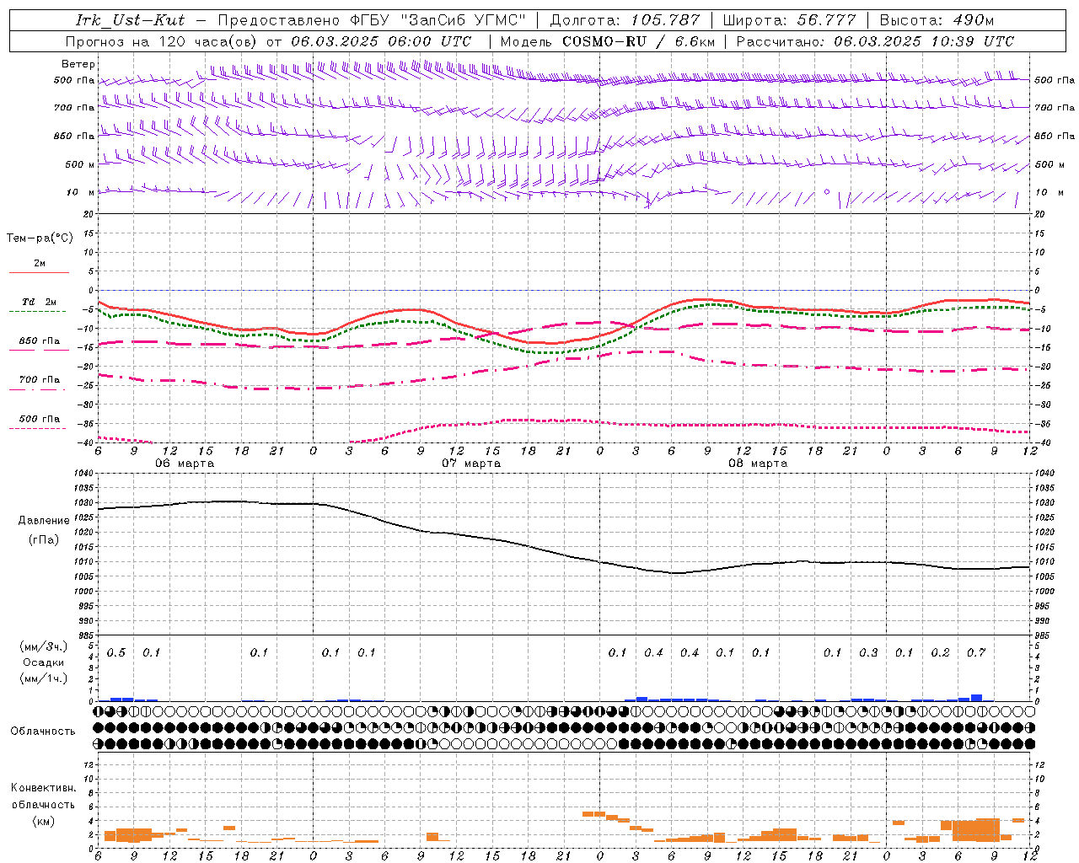Click the latitude value Широта: 56.777

790,20
